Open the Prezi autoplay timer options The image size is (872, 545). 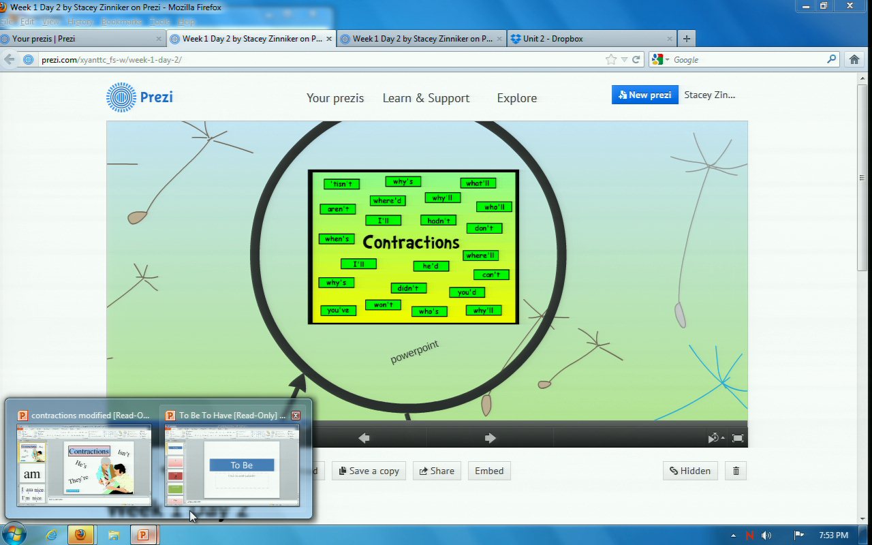tap(715, 438)
